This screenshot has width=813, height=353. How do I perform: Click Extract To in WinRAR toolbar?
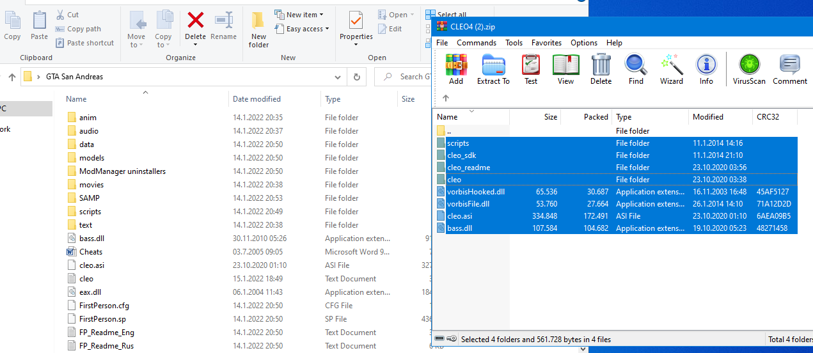tap(493, 69)
